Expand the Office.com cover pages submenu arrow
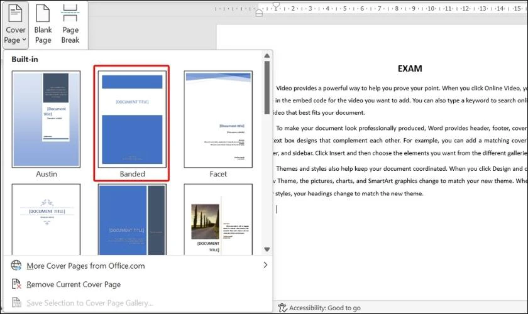Viewport: 528px width, 314px height. [x=265, y=265]
